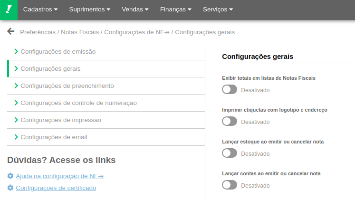355x200 pixels.
Task: Open Ajuda na configuração de NF-e link
Action: coord(59,176)
